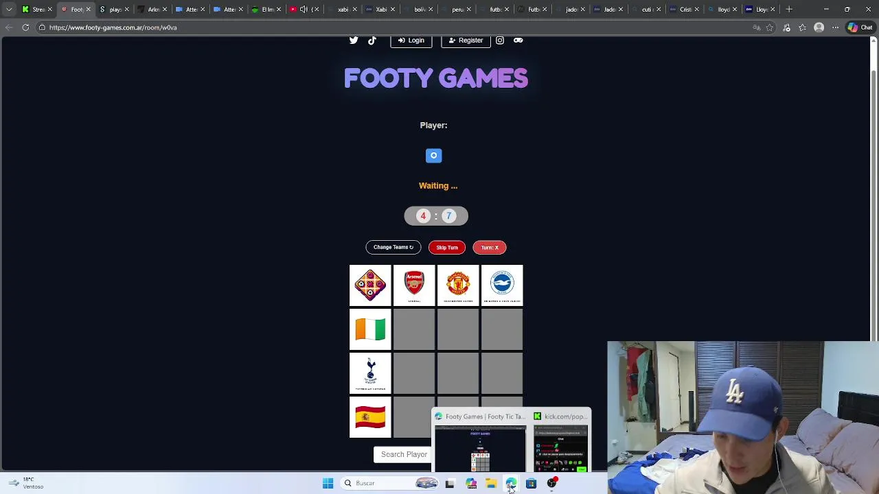
Task: Go back with the browser back arrow
Action: click(x=9, y=27)
